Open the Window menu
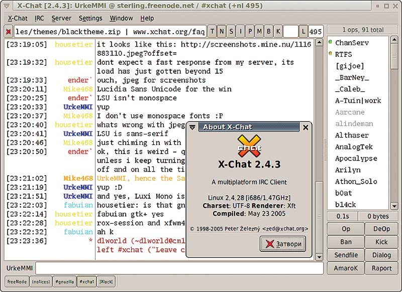 coord(121,19)
